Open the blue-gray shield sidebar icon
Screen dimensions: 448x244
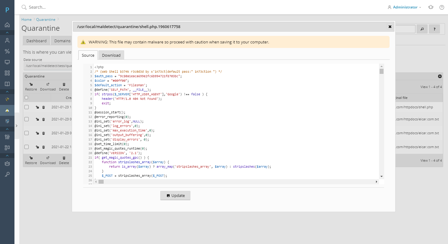click(7, 121)
